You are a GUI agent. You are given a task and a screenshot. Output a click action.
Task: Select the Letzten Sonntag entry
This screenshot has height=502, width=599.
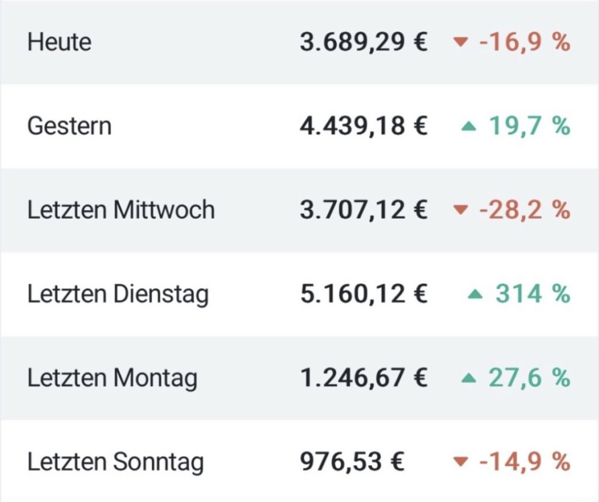coord(299,461)
